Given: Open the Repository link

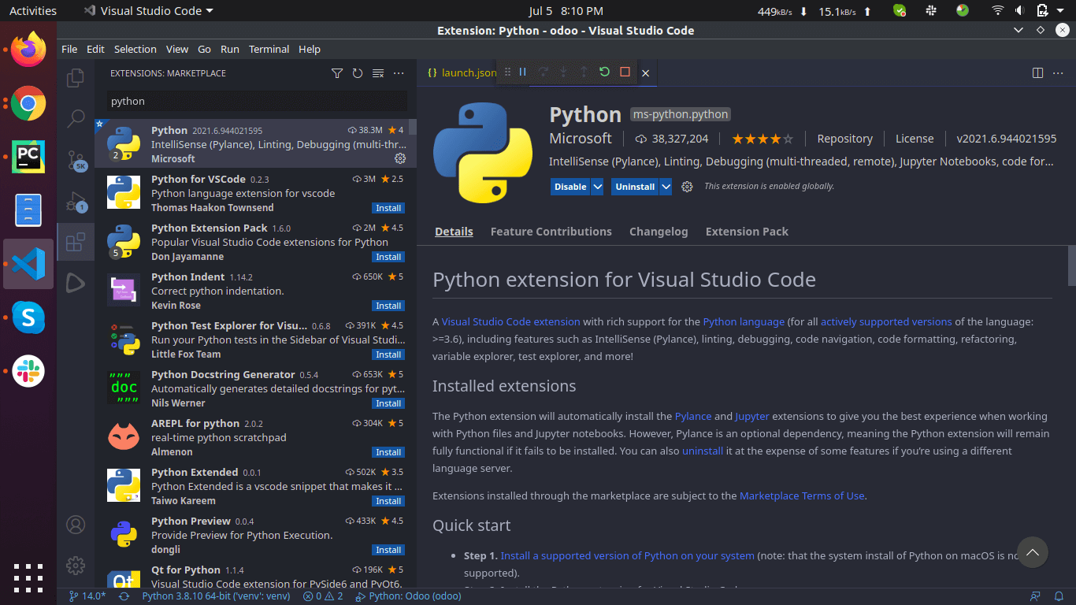Looking at the screenshot, I should point(845,139).
